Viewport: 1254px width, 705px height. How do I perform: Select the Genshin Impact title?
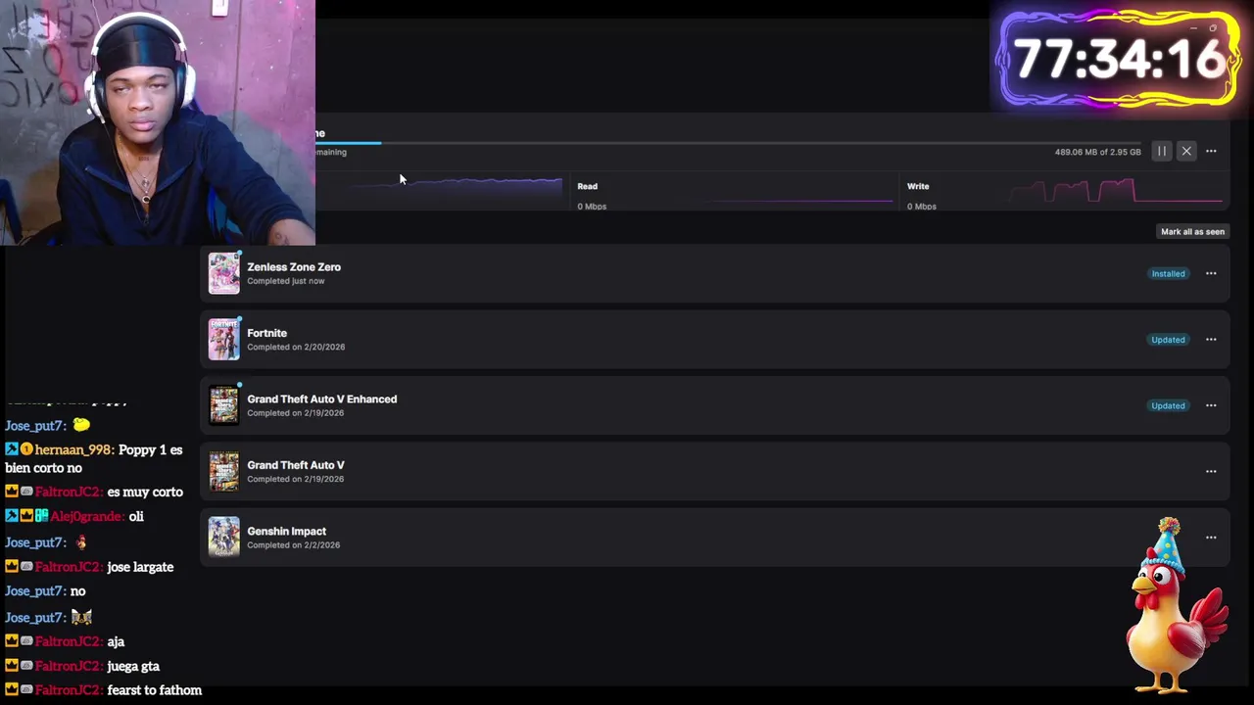(286, 532)
